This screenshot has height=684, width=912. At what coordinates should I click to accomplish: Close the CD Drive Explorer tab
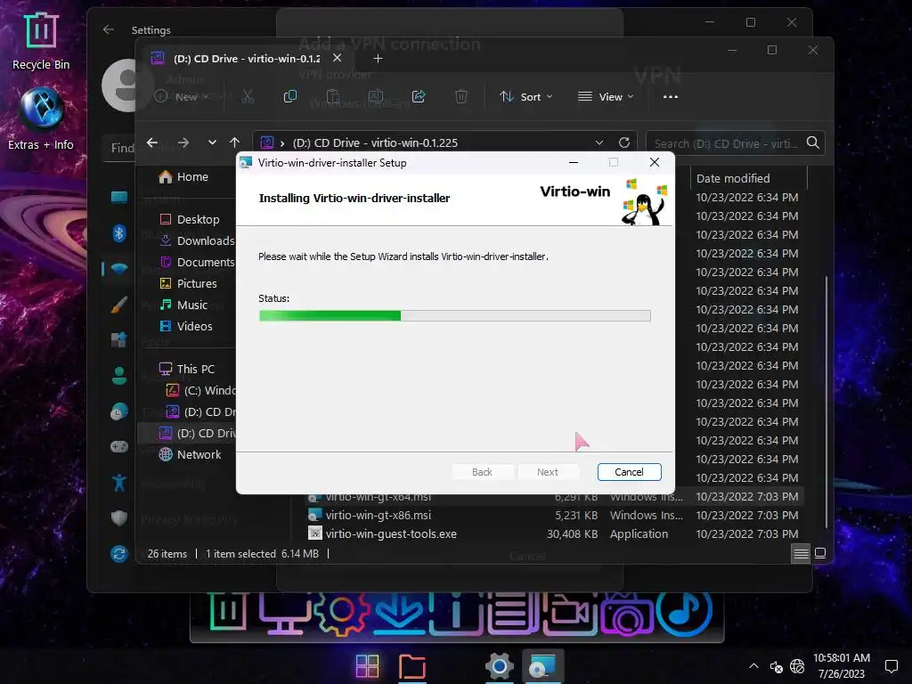pos(337,58)
